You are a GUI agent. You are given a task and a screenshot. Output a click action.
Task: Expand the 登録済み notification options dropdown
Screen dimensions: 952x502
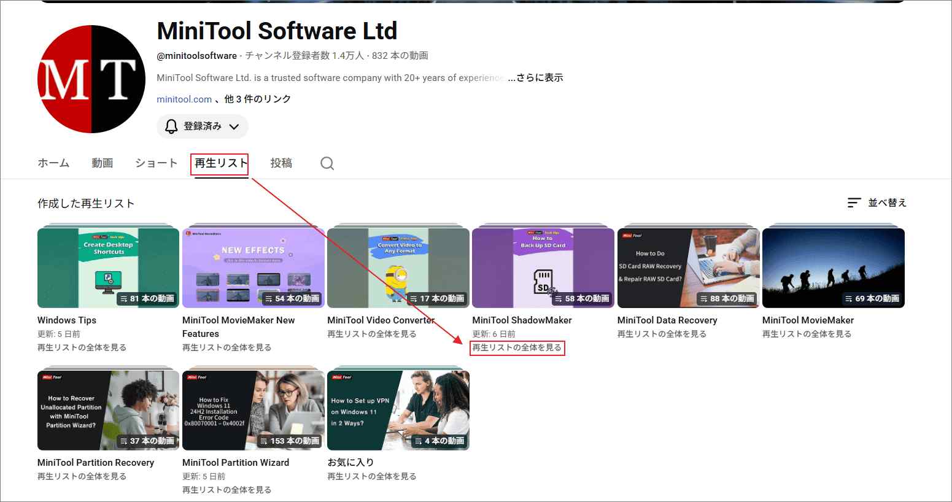[x=234, y=126]
